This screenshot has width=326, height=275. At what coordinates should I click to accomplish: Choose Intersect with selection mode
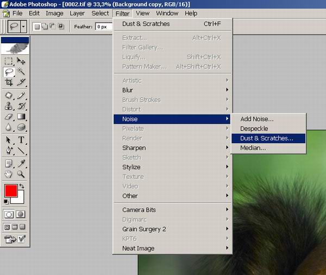[61, 27]
